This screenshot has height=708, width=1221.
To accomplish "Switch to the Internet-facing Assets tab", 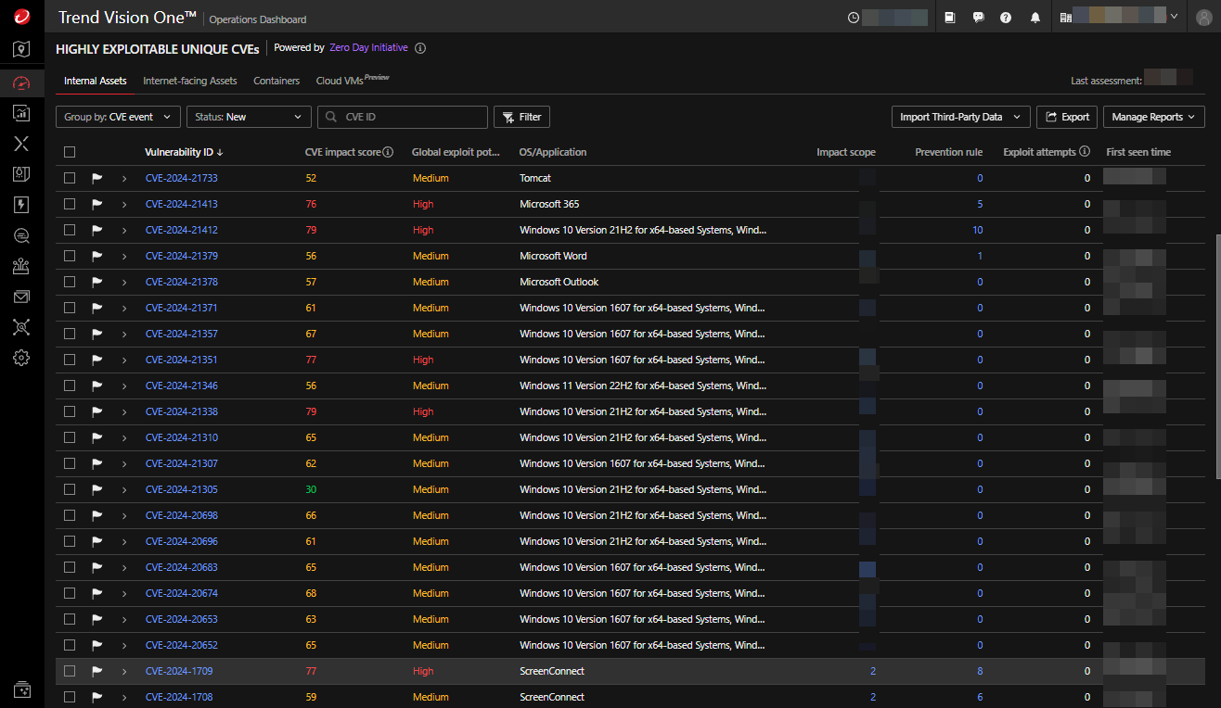I will [189, 82].
